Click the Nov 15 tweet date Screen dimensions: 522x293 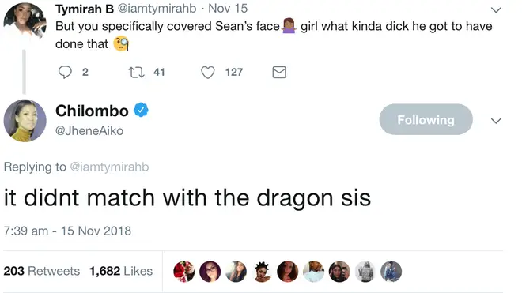(228, 9)
